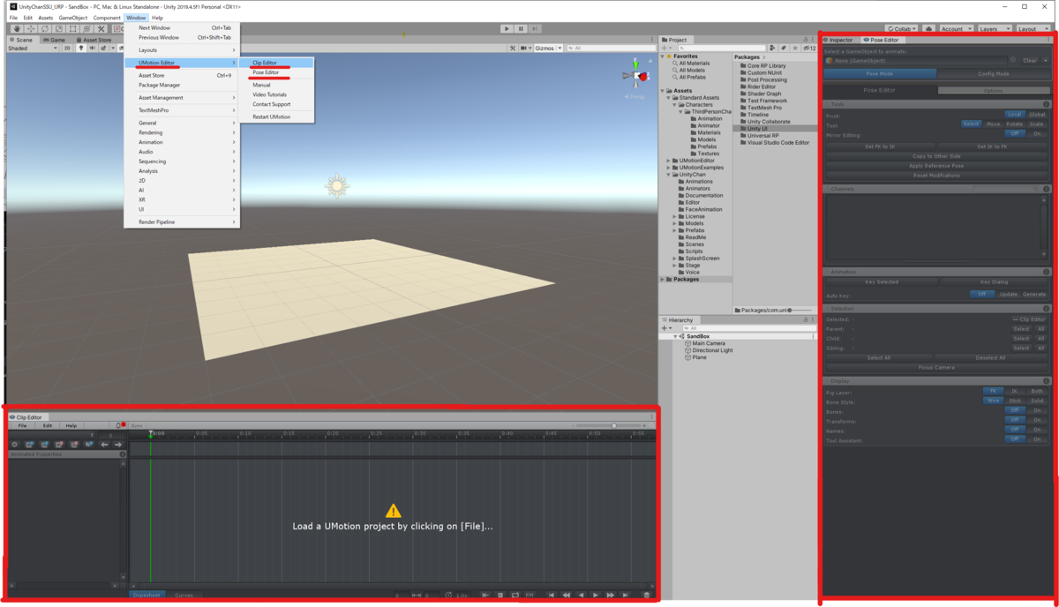Expand the UMotionExamples folder
Viewport: 1059px width, 607px height.
click(x=670, y=168)
